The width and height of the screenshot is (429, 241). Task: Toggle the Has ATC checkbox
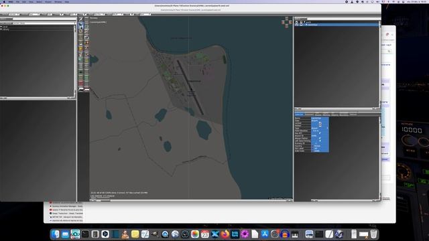point(320,133)
